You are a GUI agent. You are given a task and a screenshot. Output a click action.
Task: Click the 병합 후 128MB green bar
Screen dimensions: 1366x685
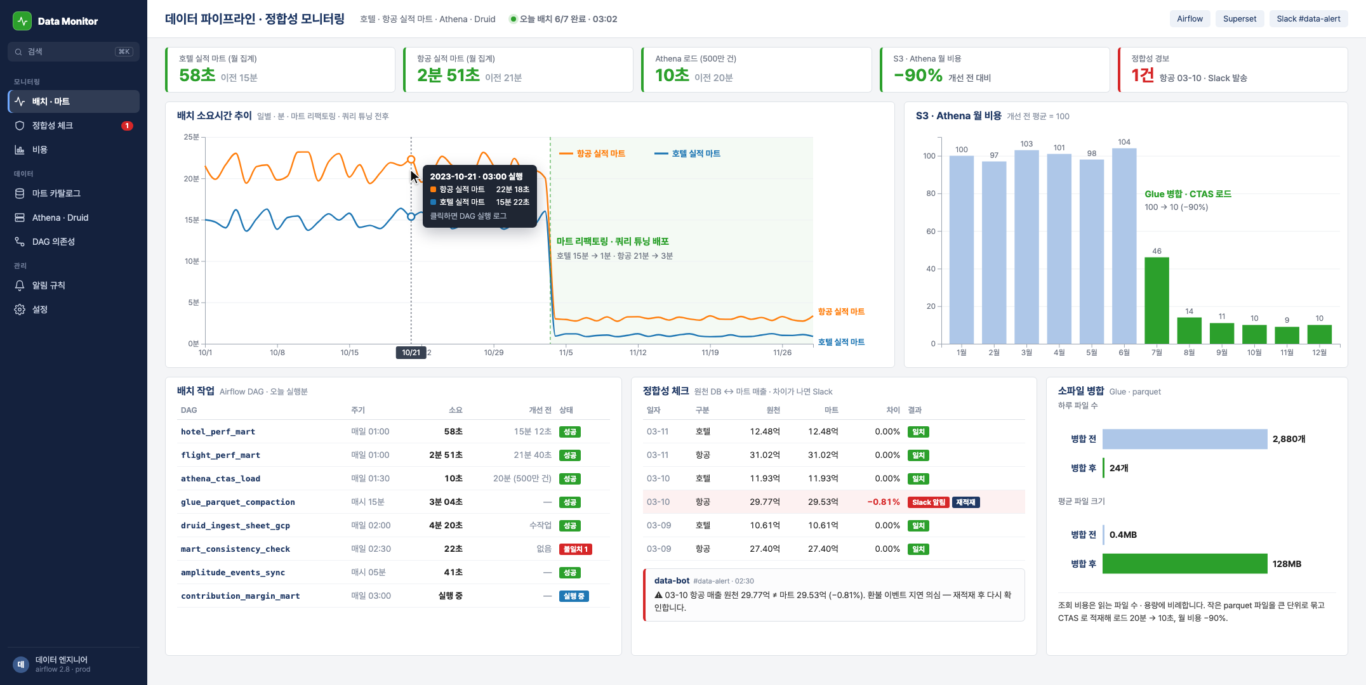pyautogui.click(x=1184, y=564)
